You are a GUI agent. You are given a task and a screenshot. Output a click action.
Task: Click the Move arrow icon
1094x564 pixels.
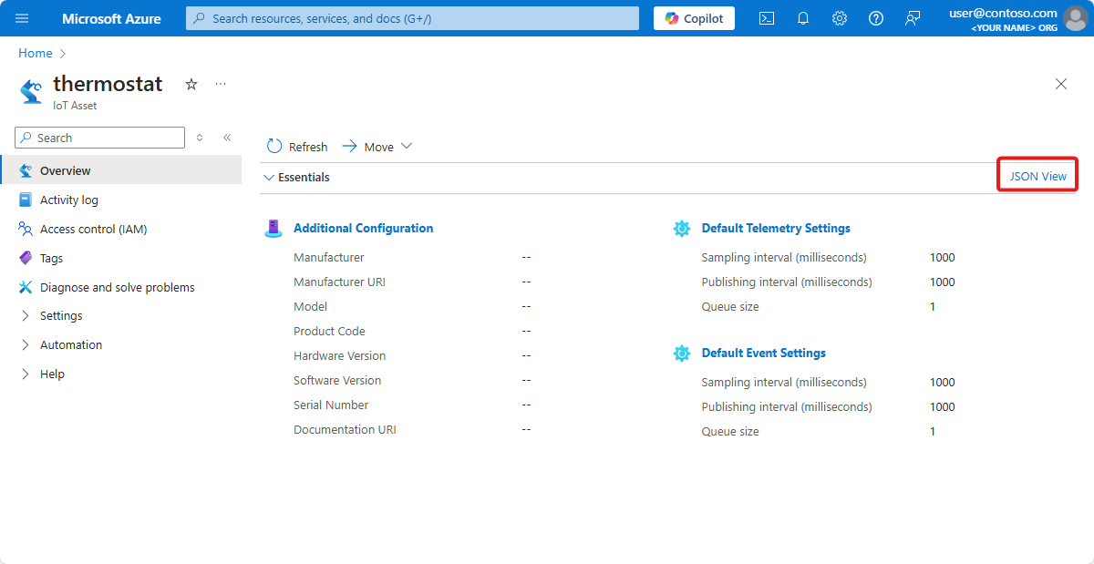(348, 147)
